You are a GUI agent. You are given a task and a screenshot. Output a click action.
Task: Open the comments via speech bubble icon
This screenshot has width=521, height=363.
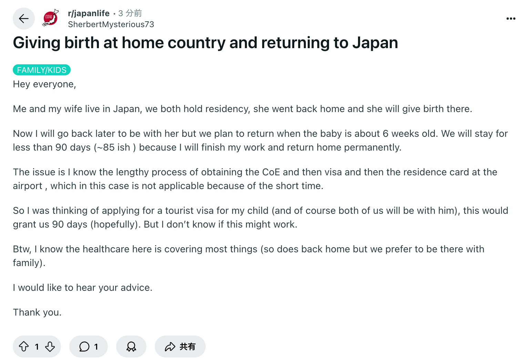pos(84,346)
